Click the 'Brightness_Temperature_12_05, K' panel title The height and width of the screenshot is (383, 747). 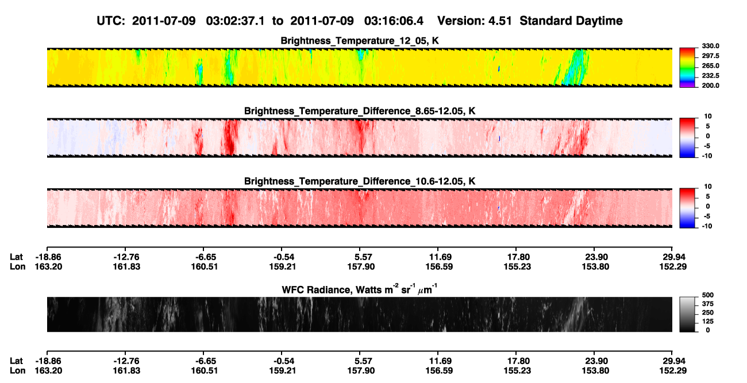pyautogui.click(x=360, y=41)
